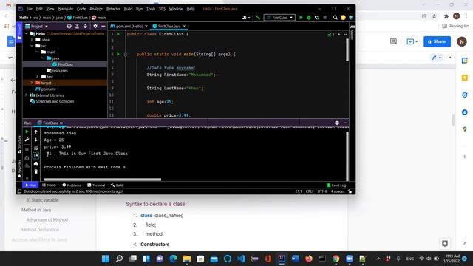
Task: Open the Structure side tool window
Action: tap(20, 145)
